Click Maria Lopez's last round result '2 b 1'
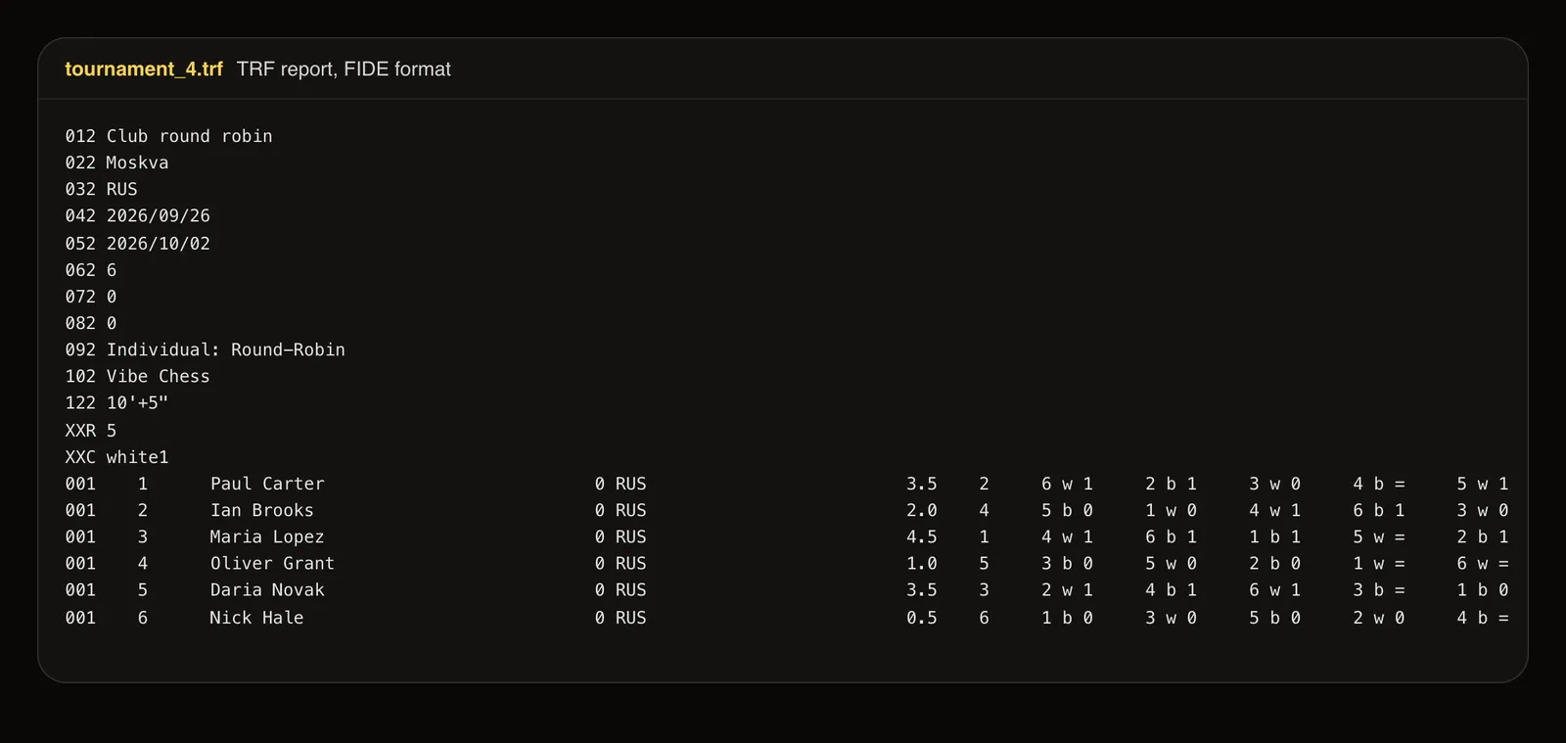 pos(1483,536)
